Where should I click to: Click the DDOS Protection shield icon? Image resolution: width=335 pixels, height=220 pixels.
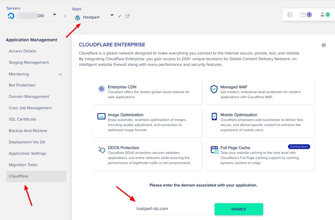click(x=101, y=149)
